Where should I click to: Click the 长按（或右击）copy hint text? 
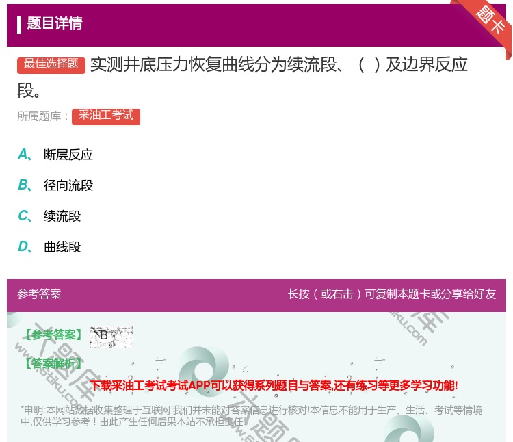coord(392,294)
